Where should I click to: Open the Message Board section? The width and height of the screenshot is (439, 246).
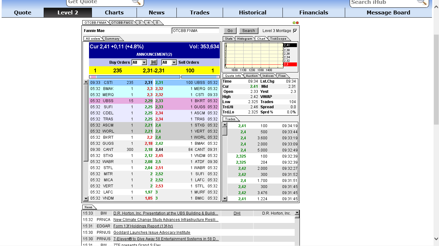click(x=388, y=12)
